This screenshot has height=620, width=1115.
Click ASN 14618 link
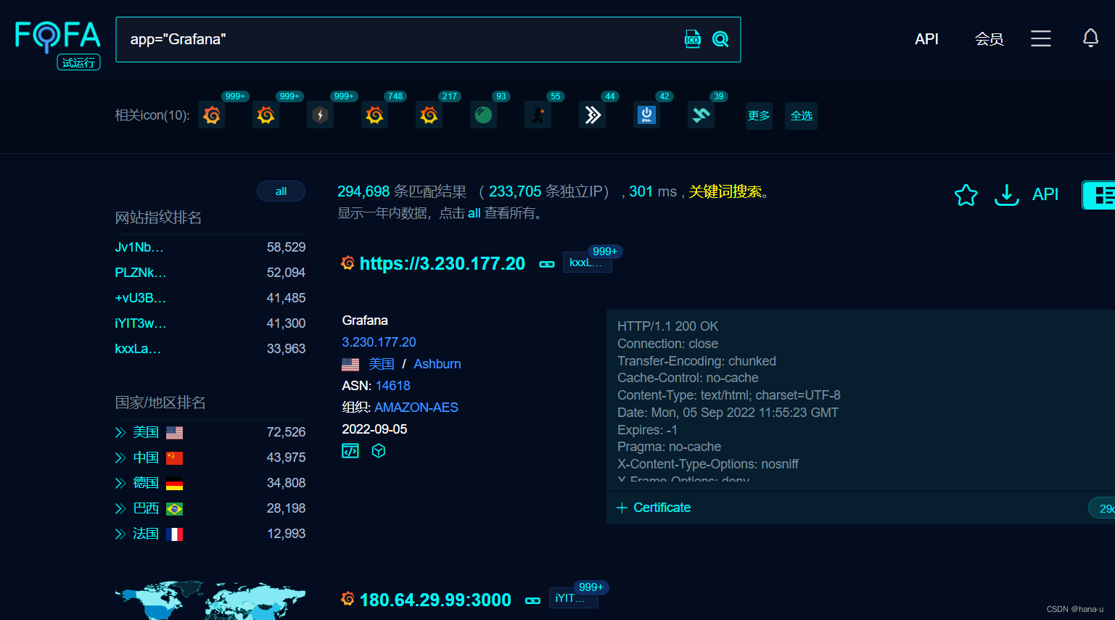(393, 386)
